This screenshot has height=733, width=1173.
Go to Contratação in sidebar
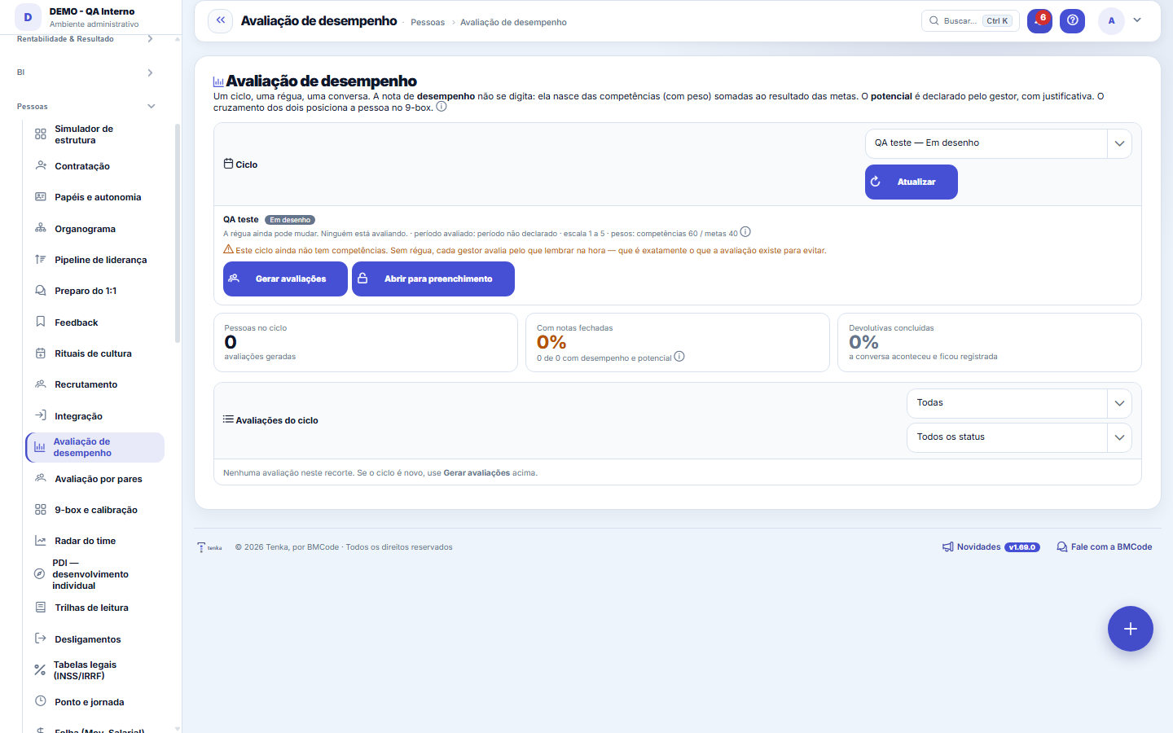(x=95, y=166)
